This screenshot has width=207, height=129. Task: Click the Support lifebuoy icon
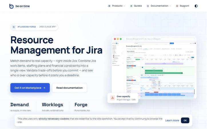coord(177,6)
